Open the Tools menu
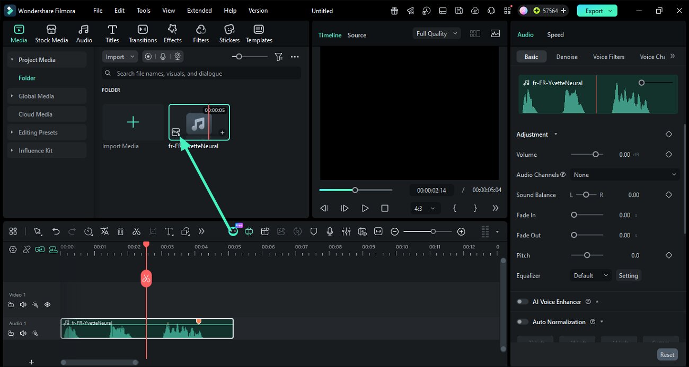 143,11
